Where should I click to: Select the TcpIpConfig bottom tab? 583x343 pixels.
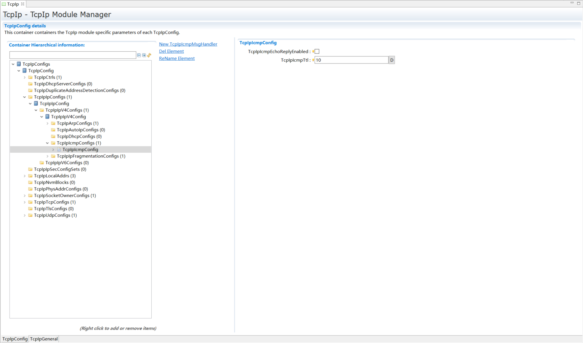(x=15, y=339)
